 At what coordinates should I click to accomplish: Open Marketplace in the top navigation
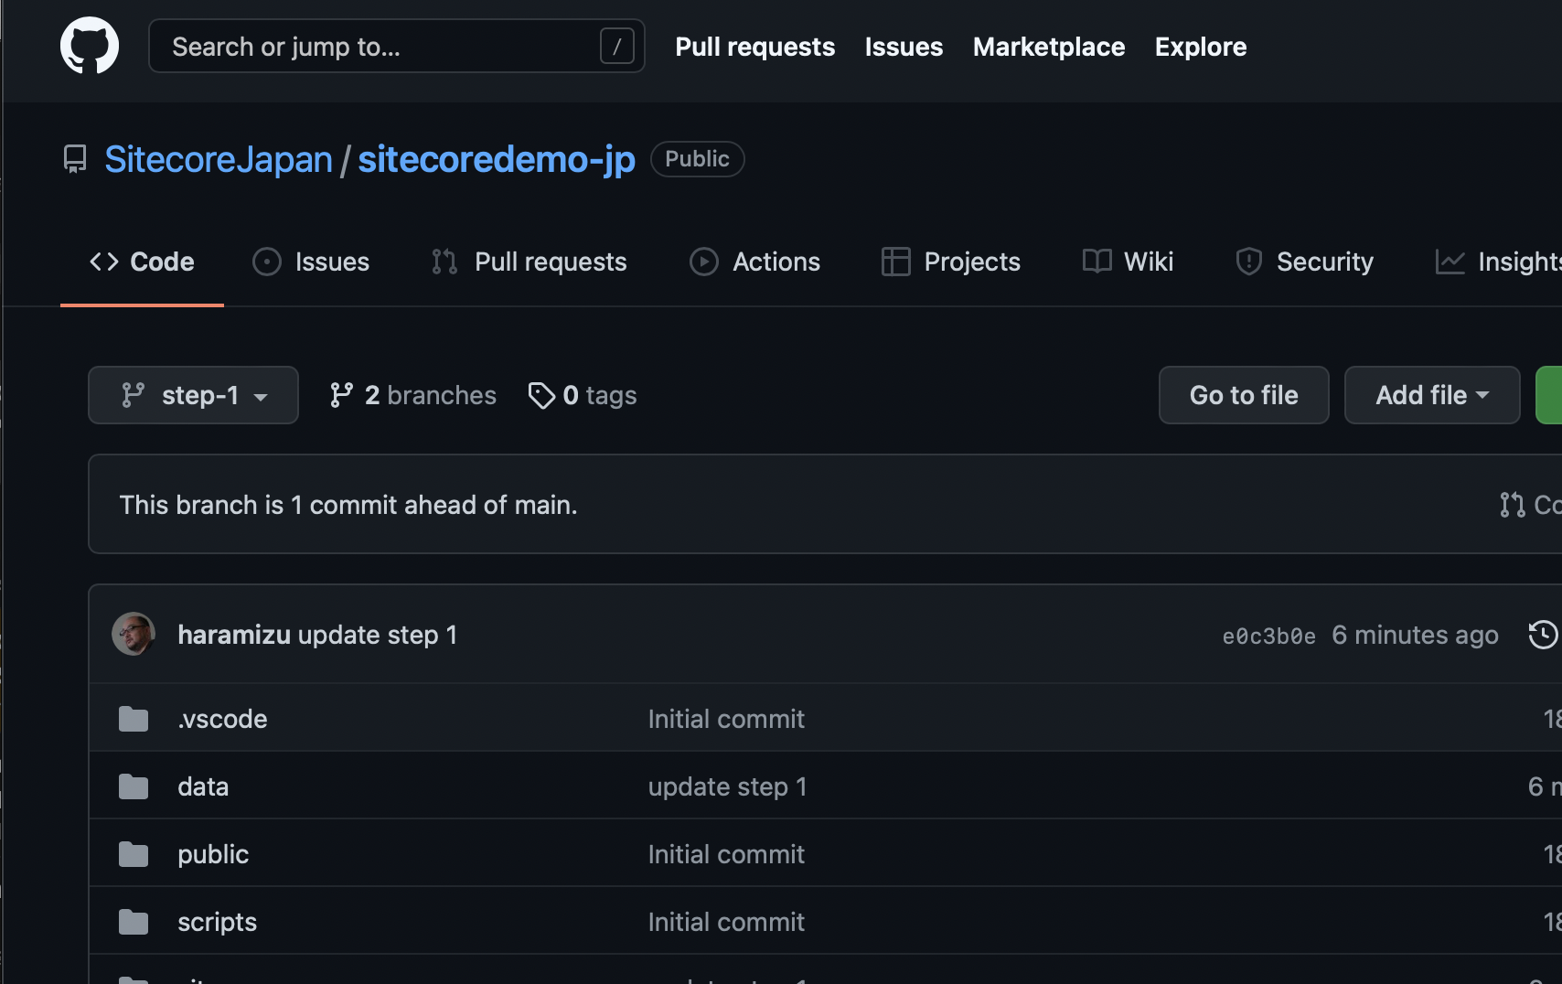1049,47
